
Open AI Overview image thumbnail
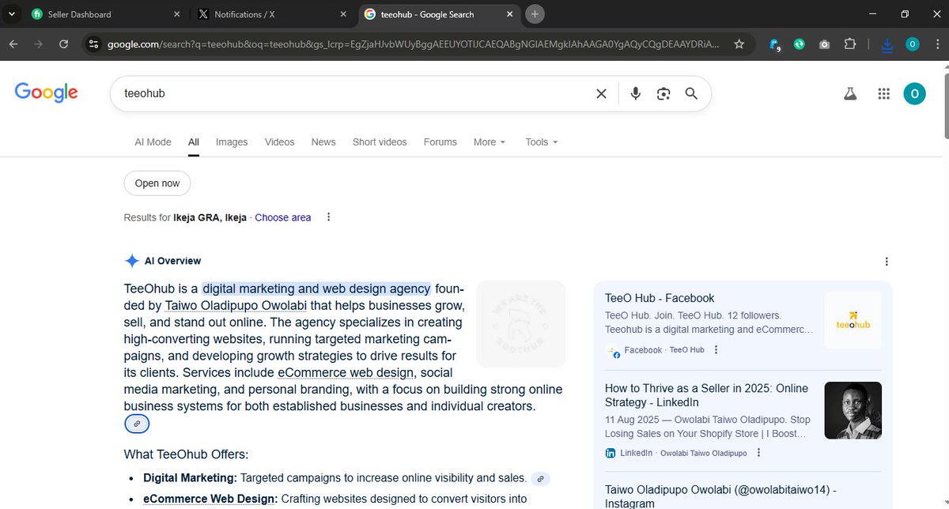tap(521, 324)
